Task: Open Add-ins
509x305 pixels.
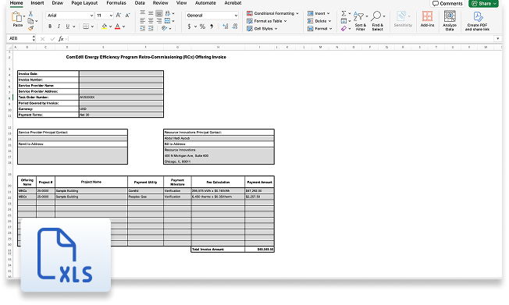Action: pos(427,19)
